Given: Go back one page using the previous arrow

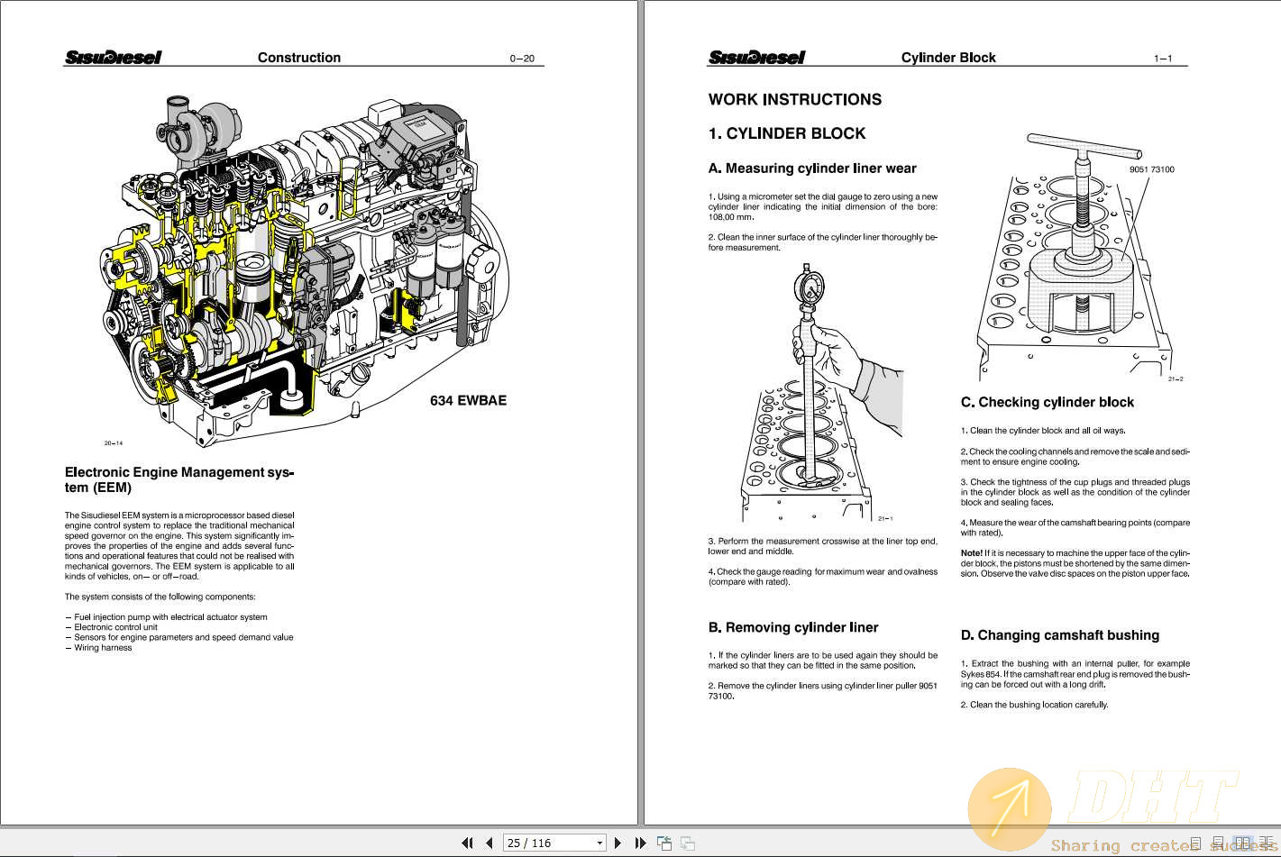Looking at the screenshot, I should (x=487, y=843).
